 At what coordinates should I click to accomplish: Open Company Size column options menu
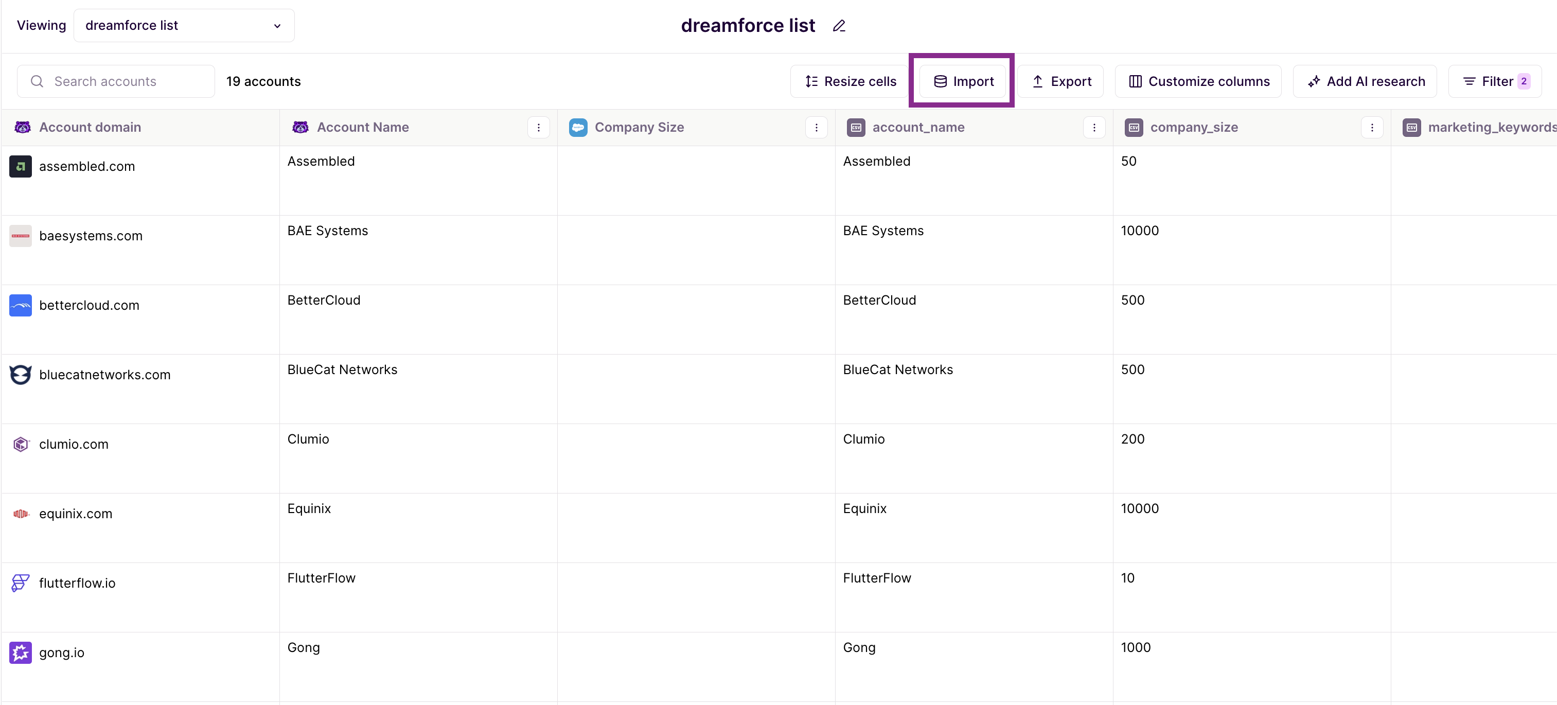click(x=816, y=127)
